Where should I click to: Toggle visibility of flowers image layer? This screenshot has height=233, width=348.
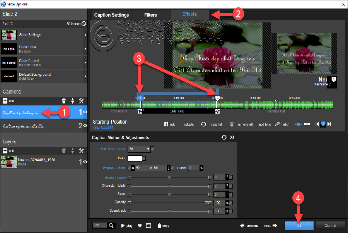click(85, 162)
